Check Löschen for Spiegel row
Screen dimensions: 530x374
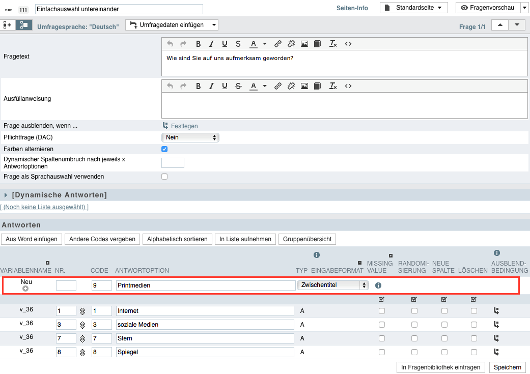474,352
